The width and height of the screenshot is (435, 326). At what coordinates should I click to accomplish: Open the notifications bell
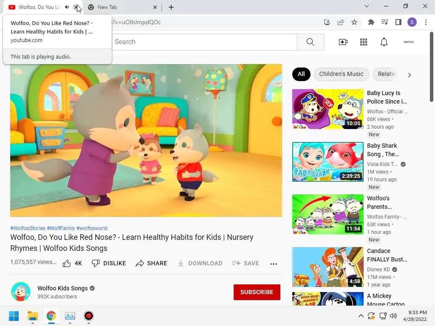[384, 42]
